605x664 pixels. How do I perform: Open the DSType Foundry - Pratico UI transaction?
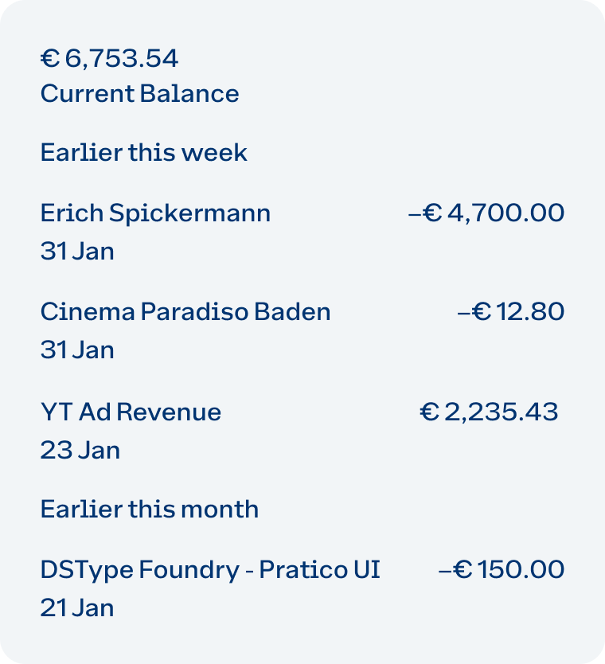coord(302,588)
